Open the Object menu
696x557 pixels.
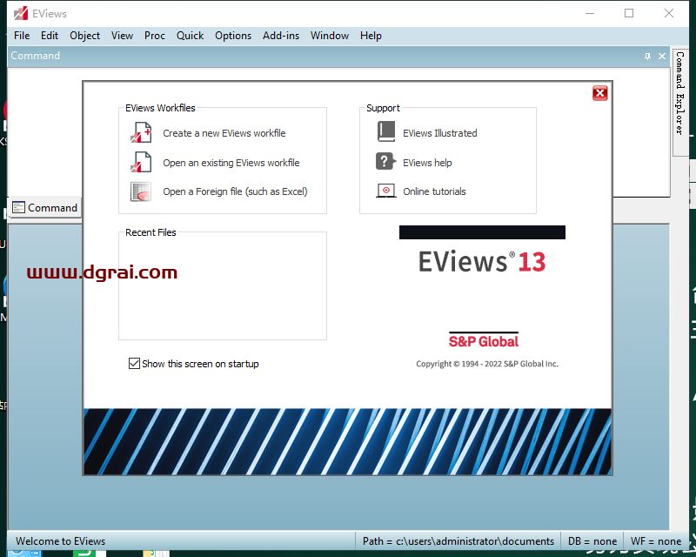coord(84,36)
